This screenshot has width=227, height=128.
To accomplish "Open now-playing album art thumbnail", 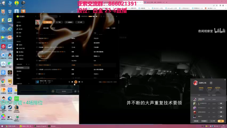I will coord(37,82).
